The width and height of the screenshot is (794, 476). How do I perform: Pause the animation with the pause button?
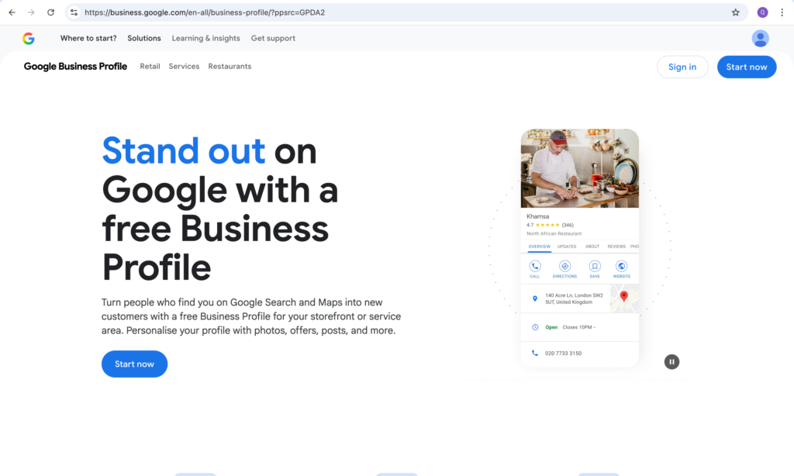point(671,361)
